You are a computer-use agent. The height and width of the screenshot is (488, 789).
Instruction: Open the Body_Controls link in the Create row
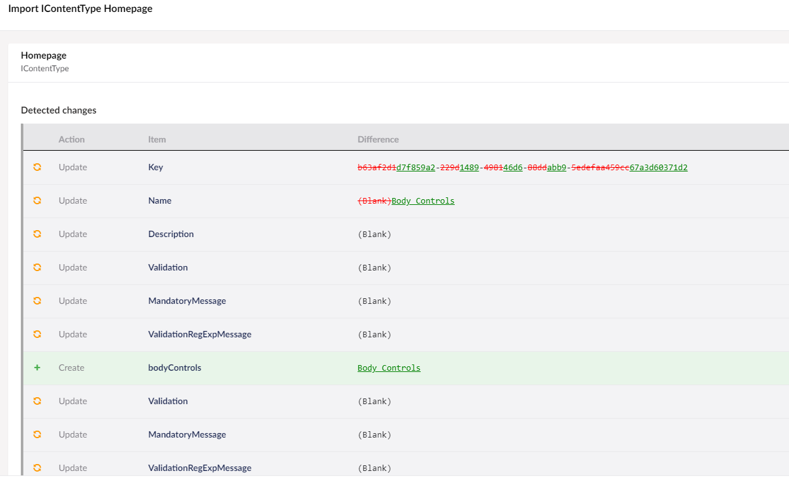389,368
